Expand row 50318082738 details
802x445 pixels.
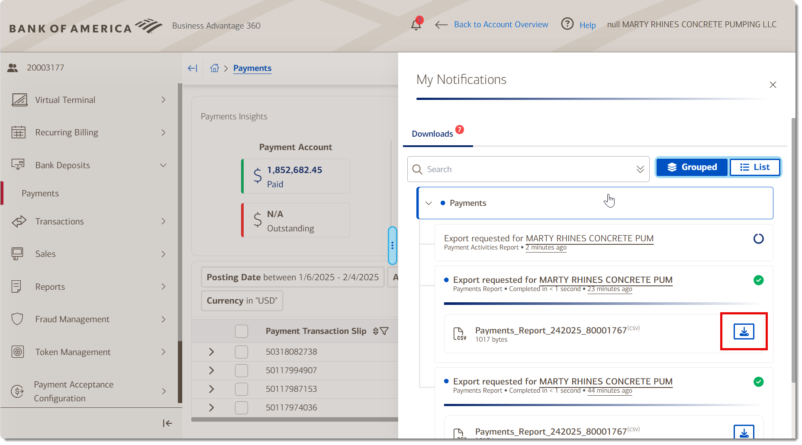212,352
